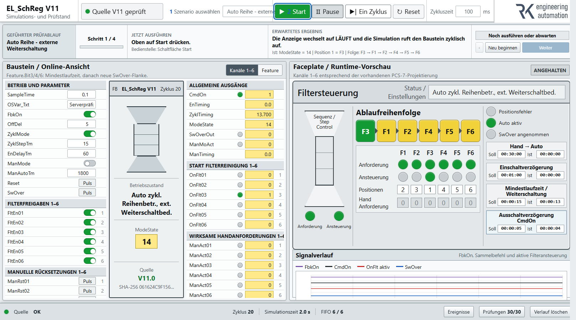
Task: Click the Start simulation button
Action: [292, 12]
